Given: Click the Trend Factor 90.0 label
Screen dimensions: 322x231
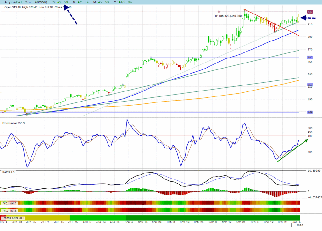Looking at the screenshot, I should coord(13,218).
